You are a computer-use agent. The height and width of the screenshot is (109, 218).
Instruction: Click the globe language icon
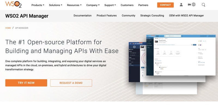pos(193,4)
